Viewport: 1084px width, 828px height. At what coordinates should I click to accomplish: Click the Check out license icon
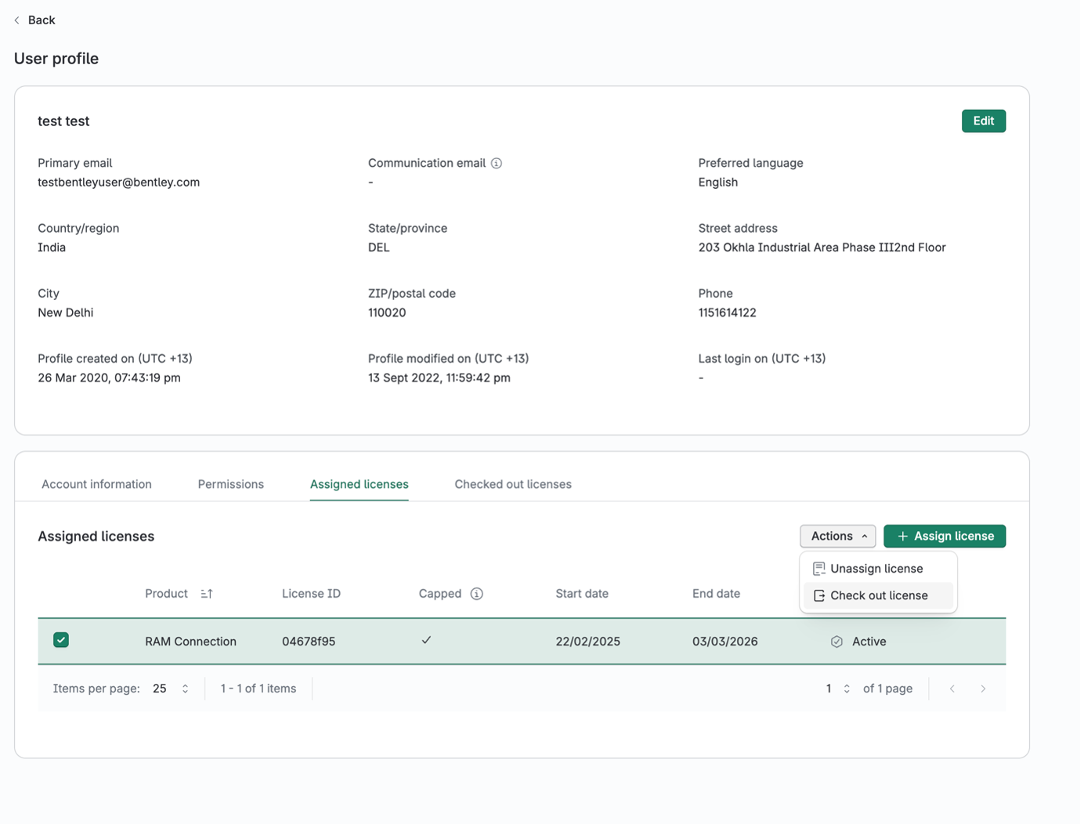coord(819,596)
